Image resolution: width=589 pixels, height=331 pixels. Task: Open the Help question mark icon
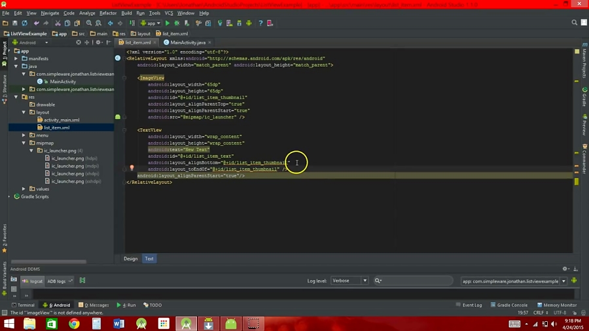260,23
